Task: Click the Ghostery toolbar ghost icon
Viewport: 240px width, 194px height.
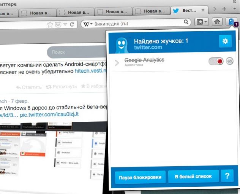Action: (x=231, y=22)
